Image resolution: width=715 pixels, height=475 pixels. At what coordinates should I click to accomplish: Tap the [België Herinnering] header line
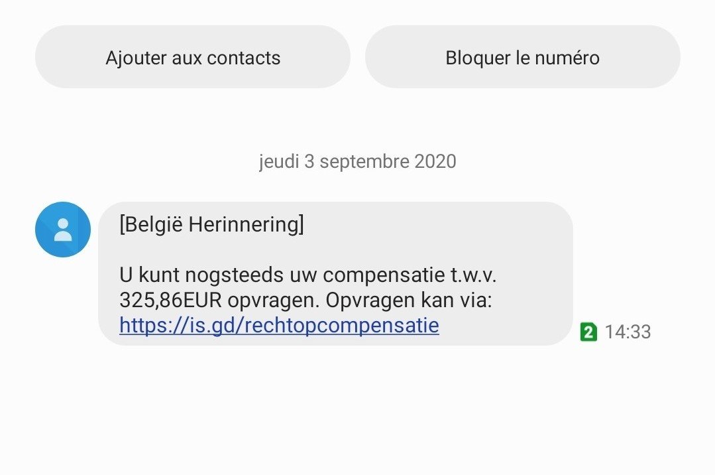(x=211, y=224)
